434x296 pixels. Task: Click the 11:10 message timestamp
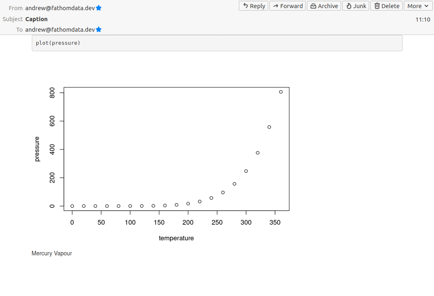coord(423,19)
